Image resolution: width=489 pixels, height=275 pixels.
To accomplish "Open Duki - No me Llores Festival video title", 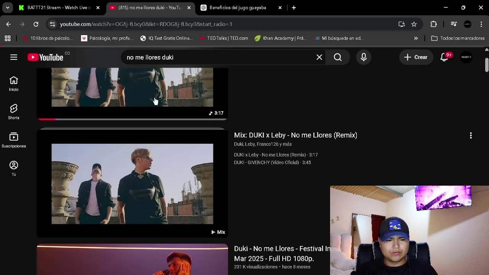I will click(282, 254).
